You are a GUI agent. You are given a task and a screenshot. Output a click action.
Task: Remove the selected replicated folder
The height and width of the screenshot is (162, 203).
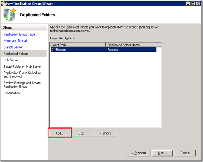(x=105, y=133)
